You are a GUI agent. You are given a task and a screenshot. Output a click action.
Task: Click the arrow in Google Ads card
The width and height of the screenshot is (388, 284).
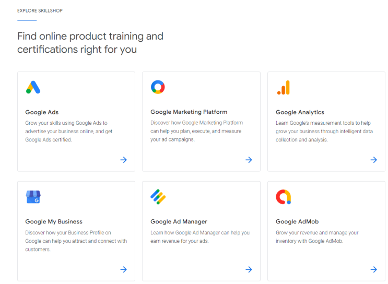click(x=123, y=160)
